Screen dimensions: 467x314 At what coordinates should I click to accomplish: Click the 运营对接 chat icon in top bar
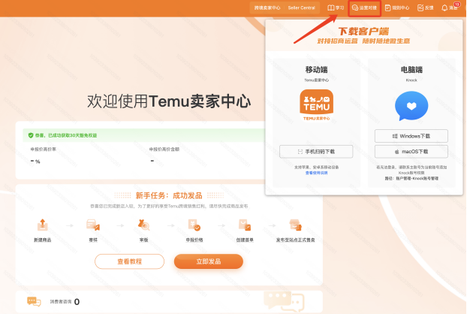354,8
